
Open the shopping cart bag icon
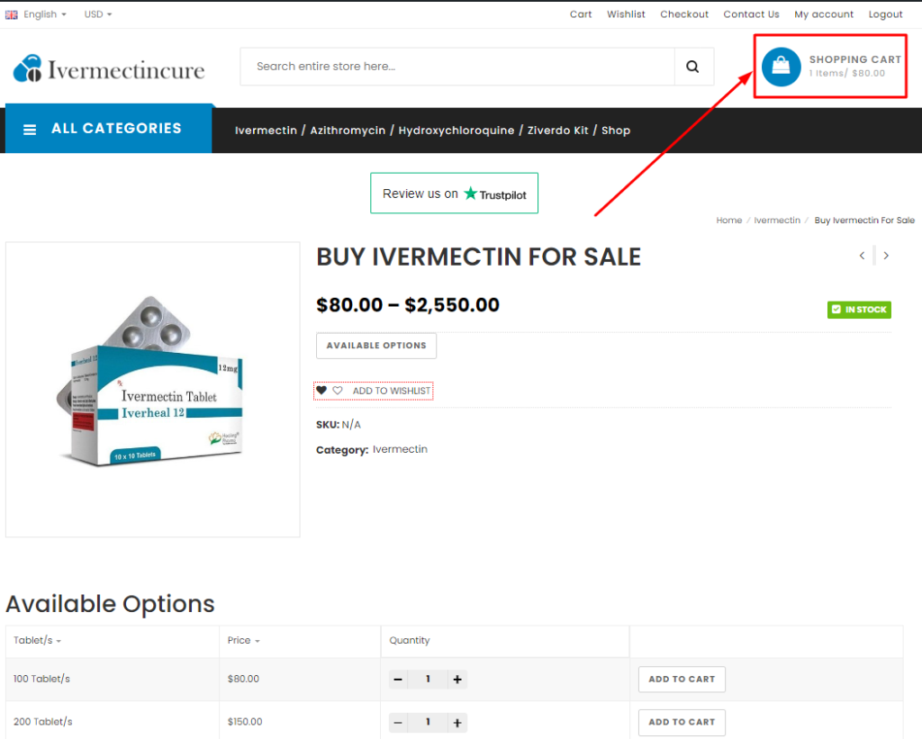coord(781,67)
